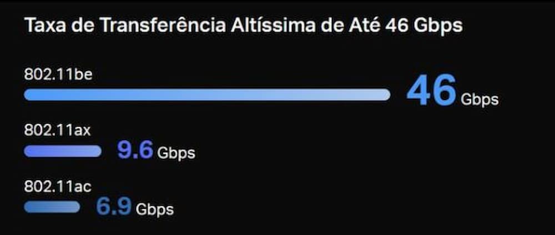
Task: Click the word Taxa in the heading
Action: (x=43, y=26)
